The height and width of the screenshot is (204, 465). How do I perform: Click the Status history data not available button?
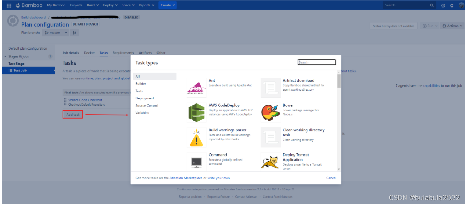[x=393, y=26]
